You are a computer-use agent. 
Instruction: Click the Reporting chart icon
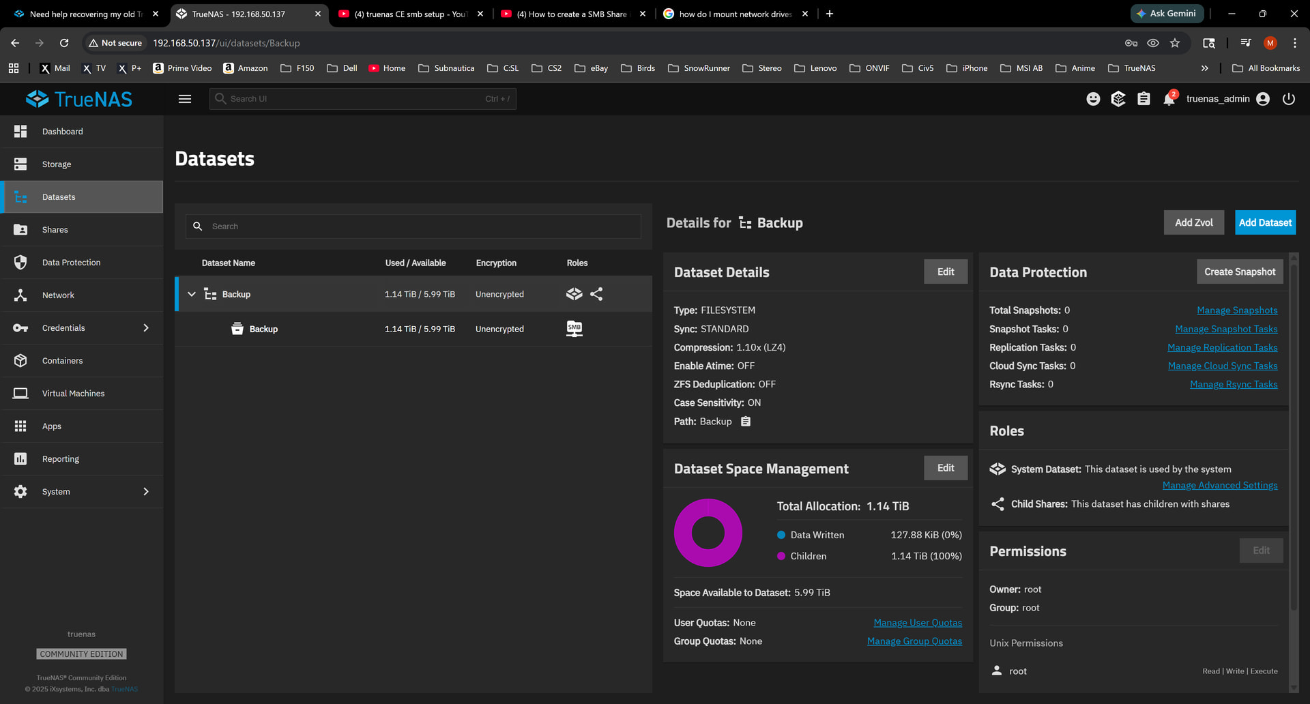point(20,459)
